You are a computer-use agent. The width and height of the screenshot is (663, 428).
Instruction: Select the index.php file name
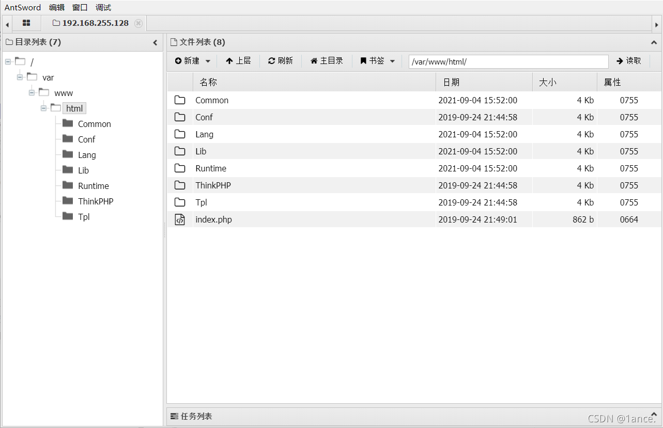[x=213, y=219]
